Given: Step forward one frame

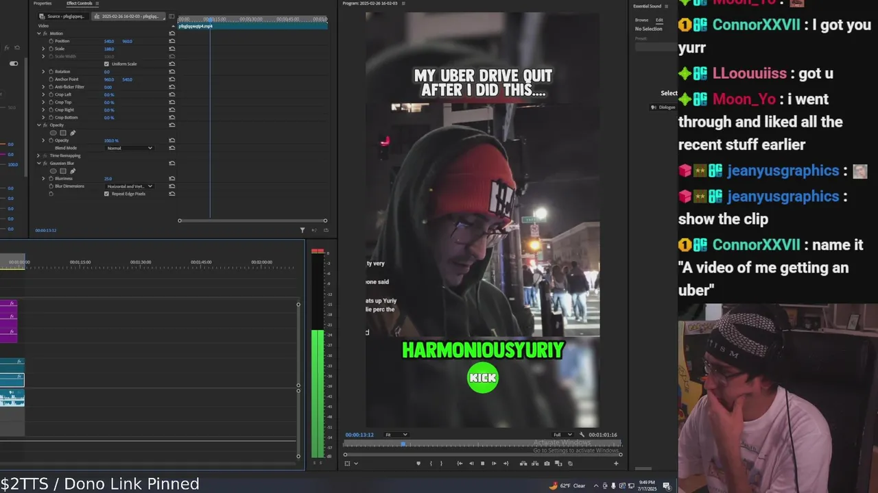Looking at the screenshot, I should click(x=494, y=464).
